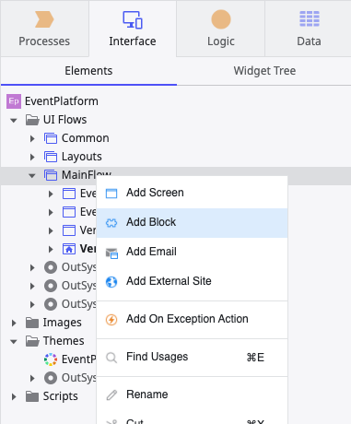Image resolution: width=351 pixels, height=424 pixels.
Task: Expand the Scripts folder
Action: pos(14,396)
